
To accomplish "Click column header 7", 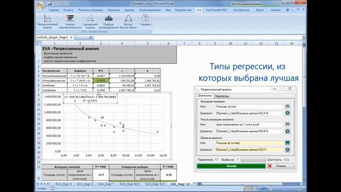I will (x=184, y=44).
